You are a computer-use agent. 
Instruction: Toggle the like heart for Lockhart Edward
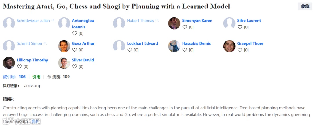pos(130,50)
